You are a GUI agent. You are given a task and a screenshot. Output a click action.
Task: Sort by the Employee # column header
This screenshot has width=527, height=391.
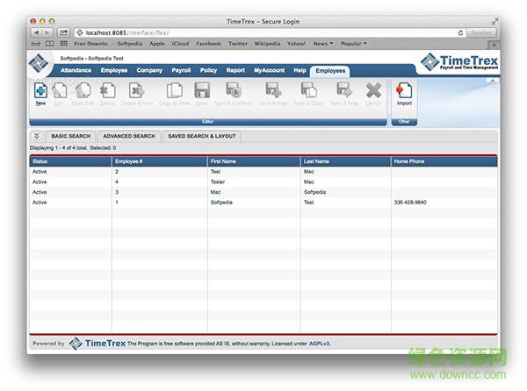(x=159, y=161)
